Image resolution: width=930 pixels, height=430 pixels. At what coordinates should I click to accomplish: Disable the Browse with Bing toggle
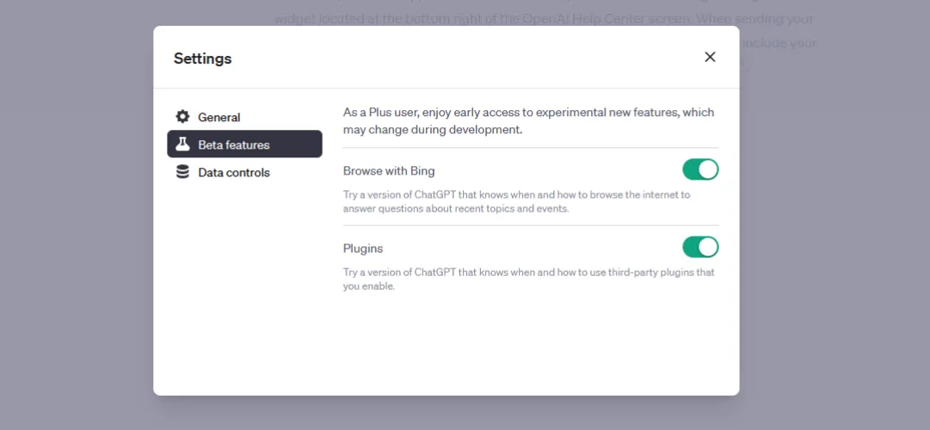point(699,169)
